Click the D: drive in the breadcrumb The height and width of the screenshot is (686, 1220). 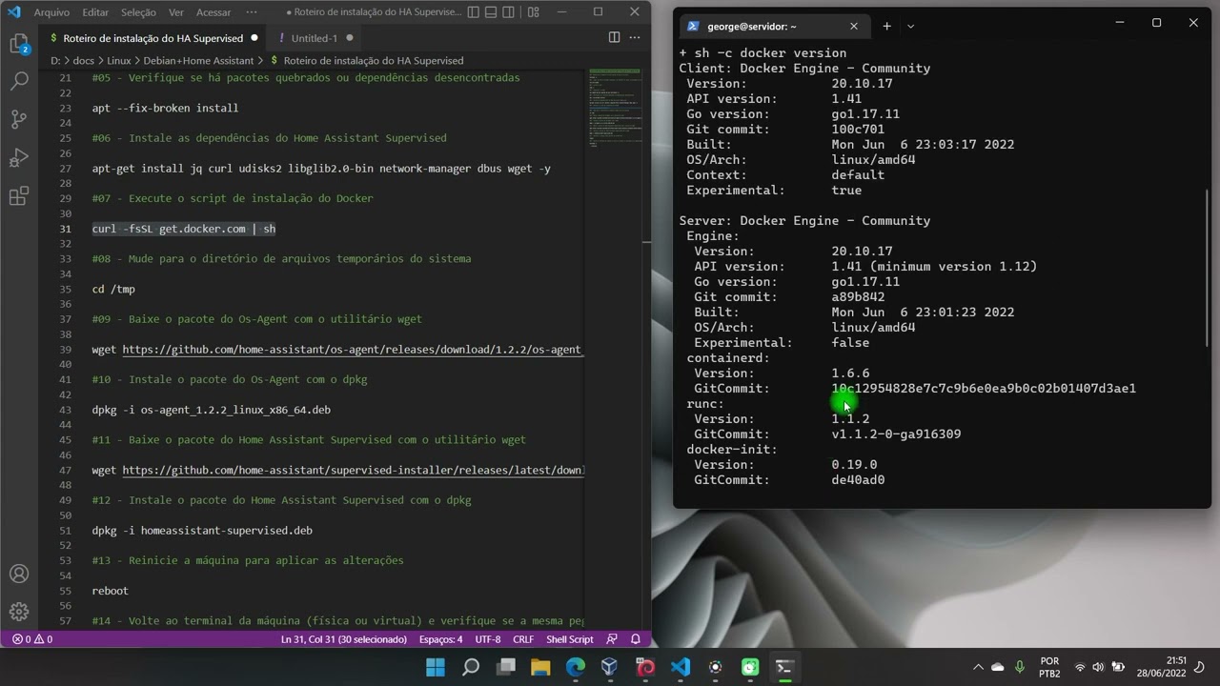click(x=55, y=60)
